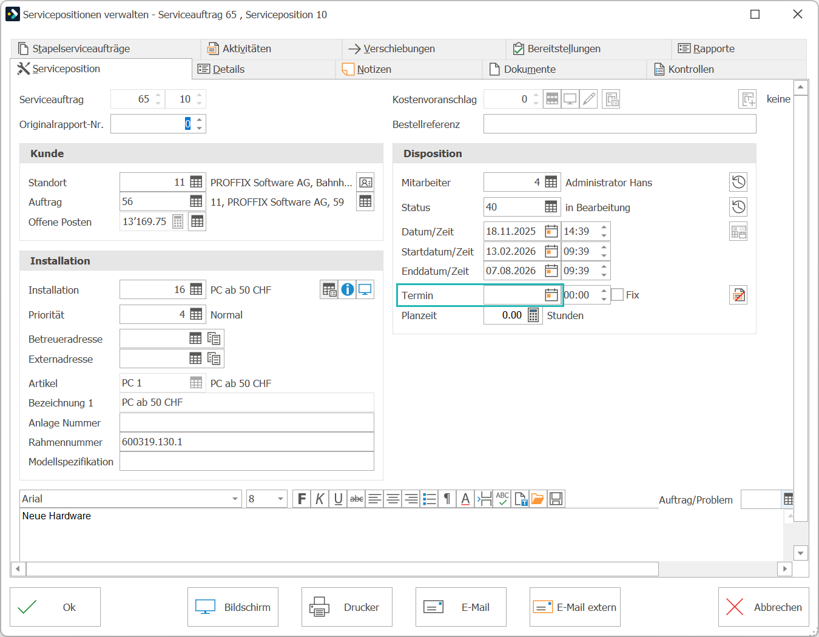Open Installation info icon
The image size is (819, 637).
click(347, 289)
